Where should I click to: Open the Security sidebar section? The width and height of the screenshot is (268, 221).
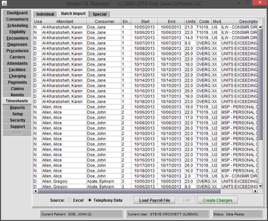tap(17, 120)
